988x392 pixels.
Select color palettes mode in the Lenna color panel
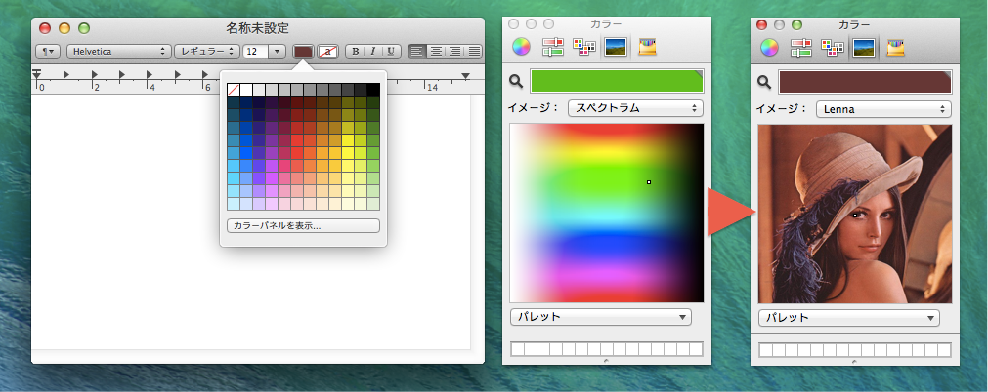(x=833, y=48)
